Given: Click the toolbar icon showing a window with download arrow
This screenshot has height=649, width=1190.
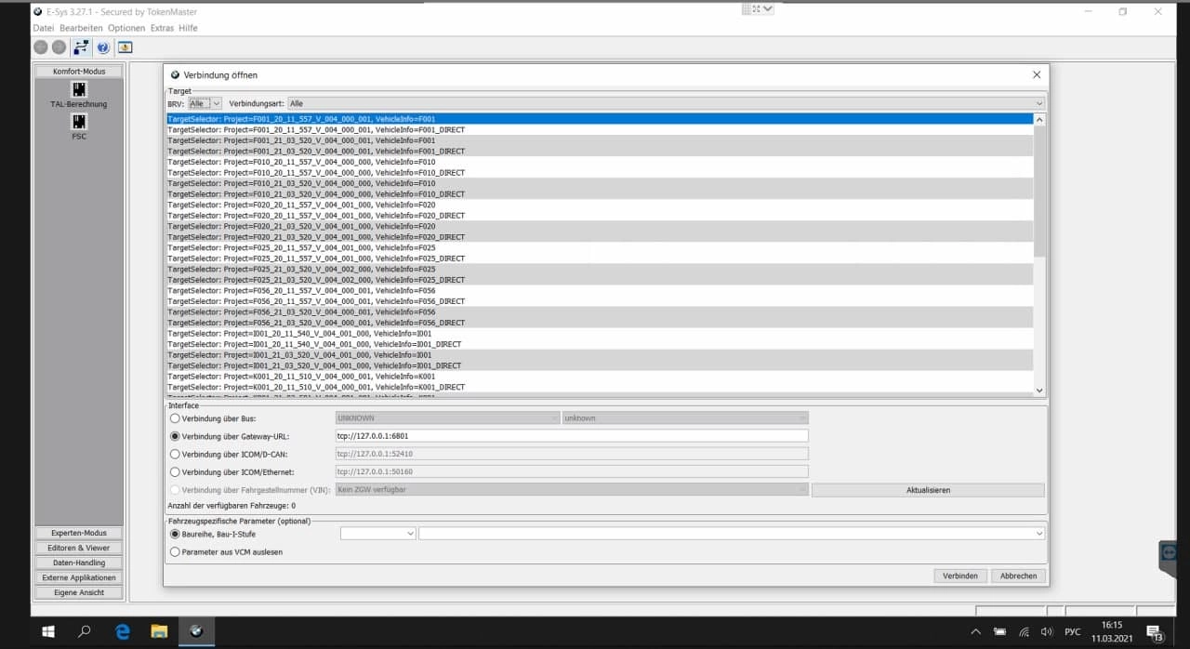Looking at the screenshot, I should tap(125, 46).
